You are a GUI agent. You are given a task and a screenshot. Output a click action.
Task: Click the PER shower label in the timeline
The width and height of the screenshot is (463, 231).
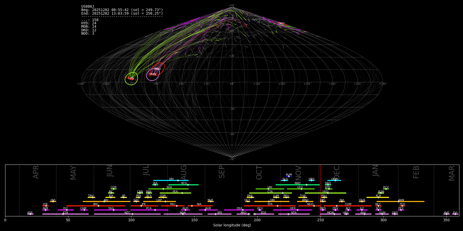[175, 192]
